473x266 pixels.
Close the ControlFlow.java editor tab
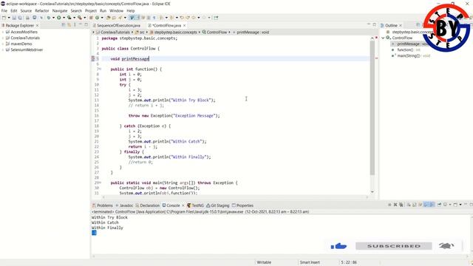point(184,26)
